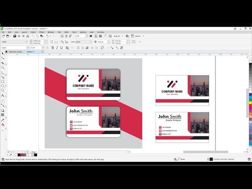Click the Page 1 tab

tap(34, 152)
